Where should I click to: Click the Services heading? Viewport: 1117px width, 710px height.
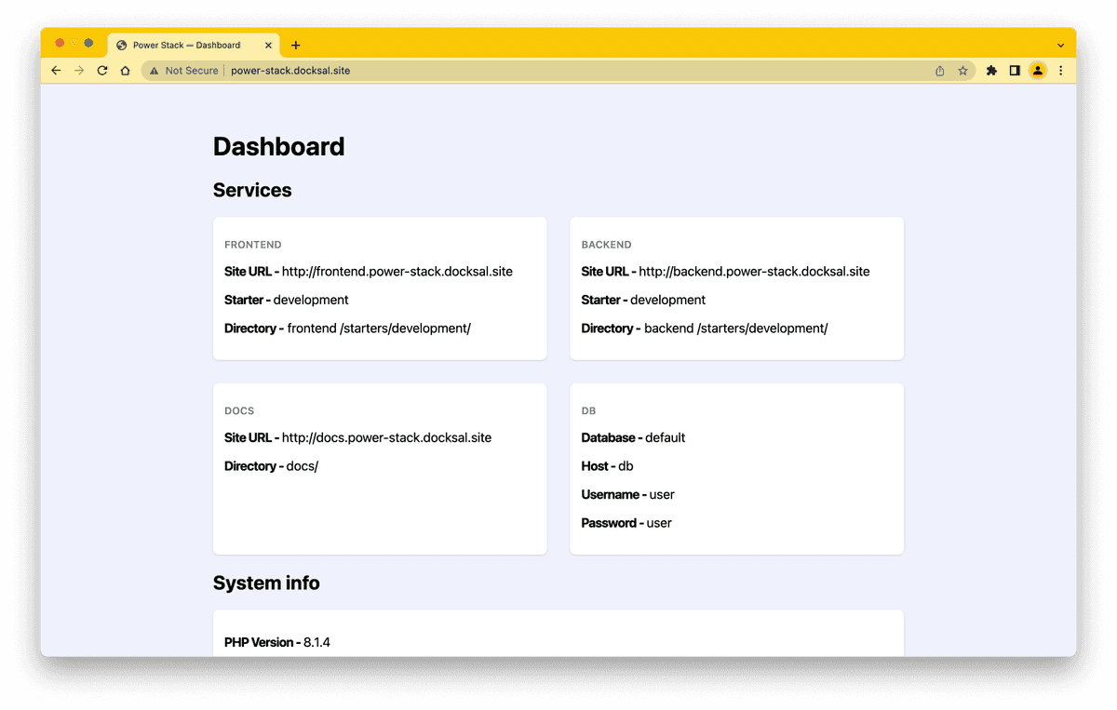252,190
